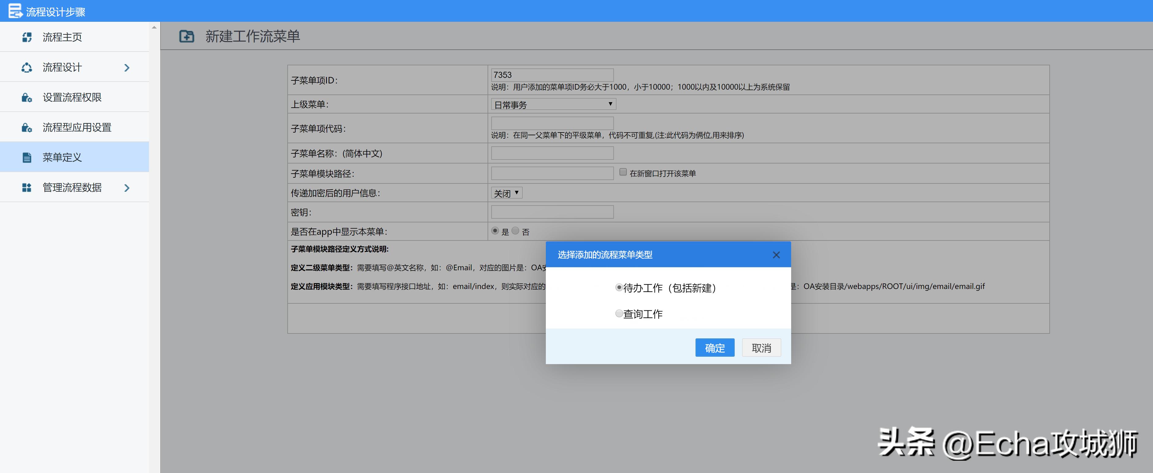Select the 流程设计 design icon
Image resolution: width=1153 pixels, height=473 pixels.
[x=26, y=67]
